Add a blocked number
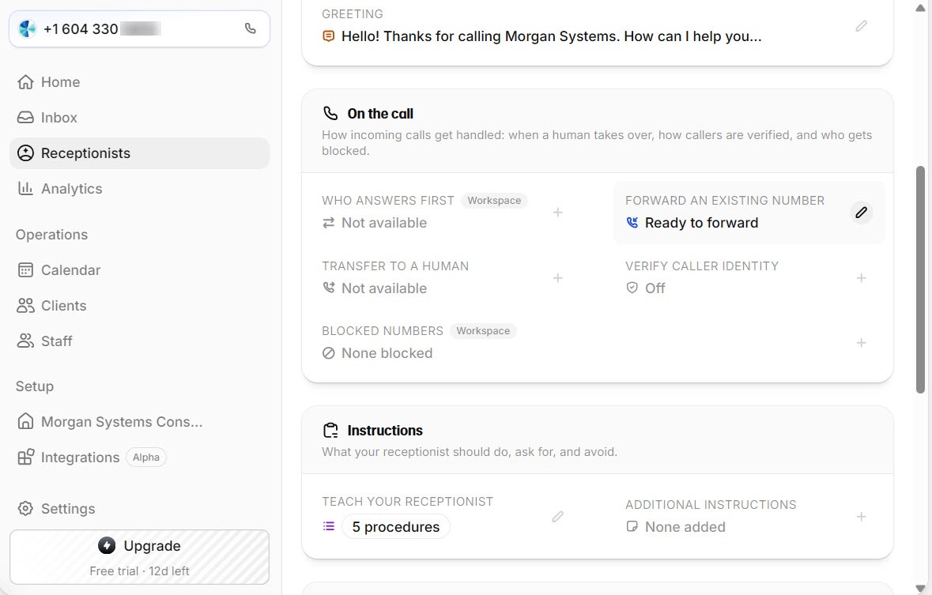The height and width of the screenshot is (595, 932). click(862, 342)
